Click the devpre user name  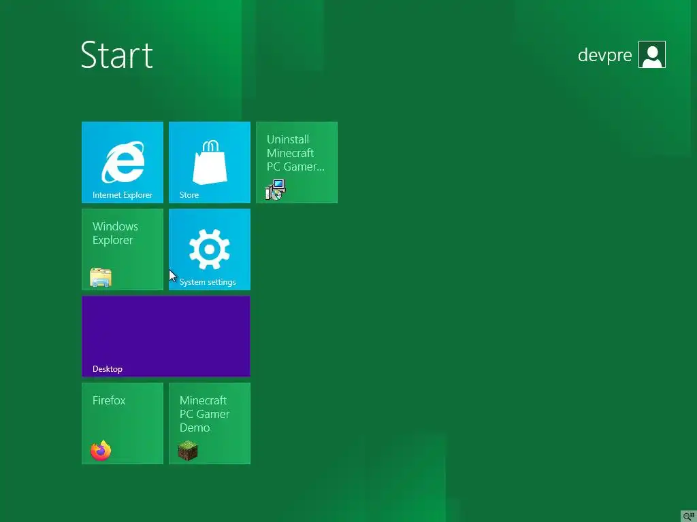[x=604, y=55]
